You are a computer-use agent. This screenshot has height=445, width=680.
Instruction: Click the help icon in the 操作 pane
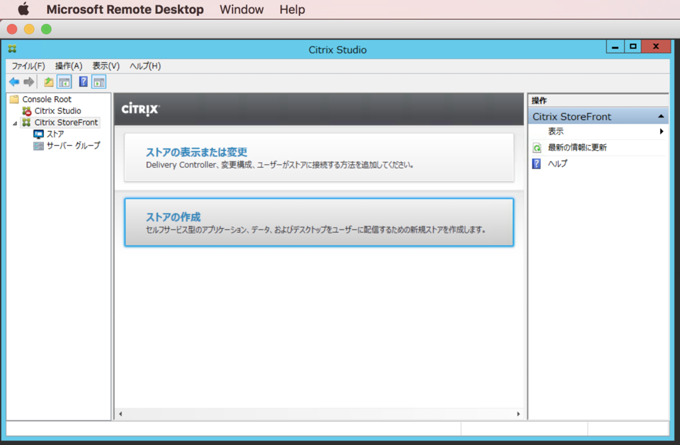point(537,164)
